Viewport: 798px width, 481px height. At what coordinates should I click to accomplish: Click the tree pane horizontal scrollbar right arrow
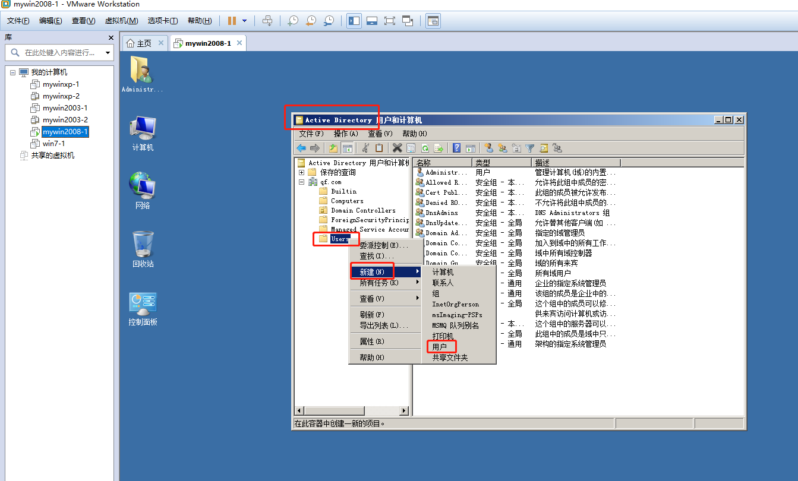pyautogui.click(x=405, y=410)
